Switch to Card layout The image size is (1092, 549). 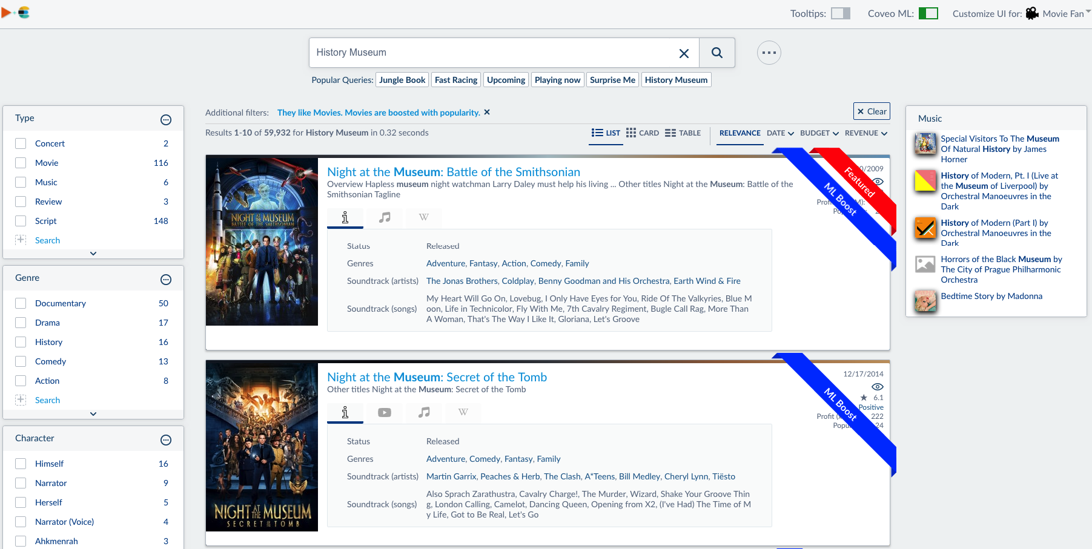[x=643, y=133]
